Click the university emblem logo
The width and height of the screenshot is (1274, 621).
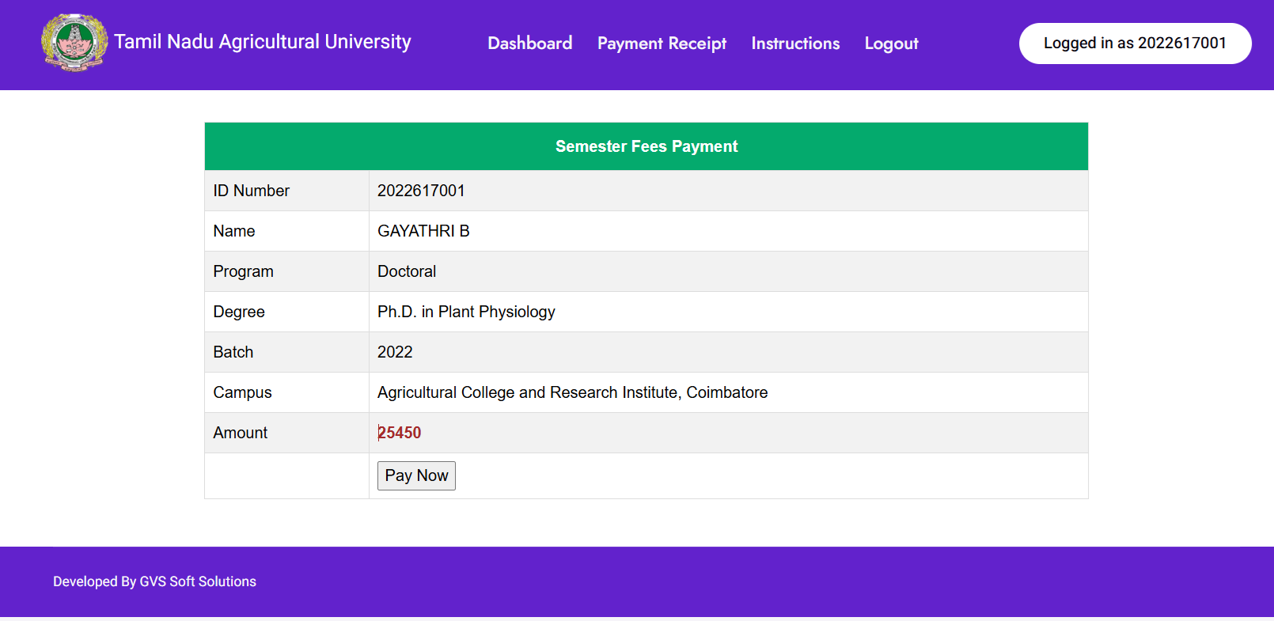(x=74, y=43)
